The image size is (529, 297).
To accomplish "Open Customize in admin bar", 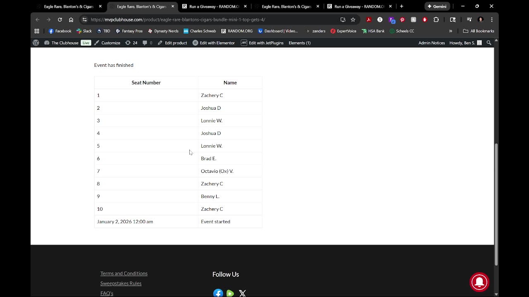I will (107, 43).
